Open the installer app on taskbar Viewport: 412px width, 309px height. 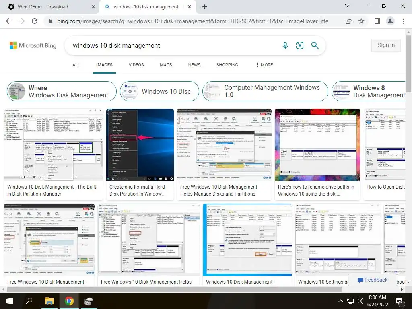(89, 301)
